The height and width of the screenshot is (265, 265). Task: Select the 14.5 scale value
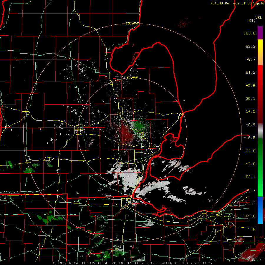[x=251, y=112]
